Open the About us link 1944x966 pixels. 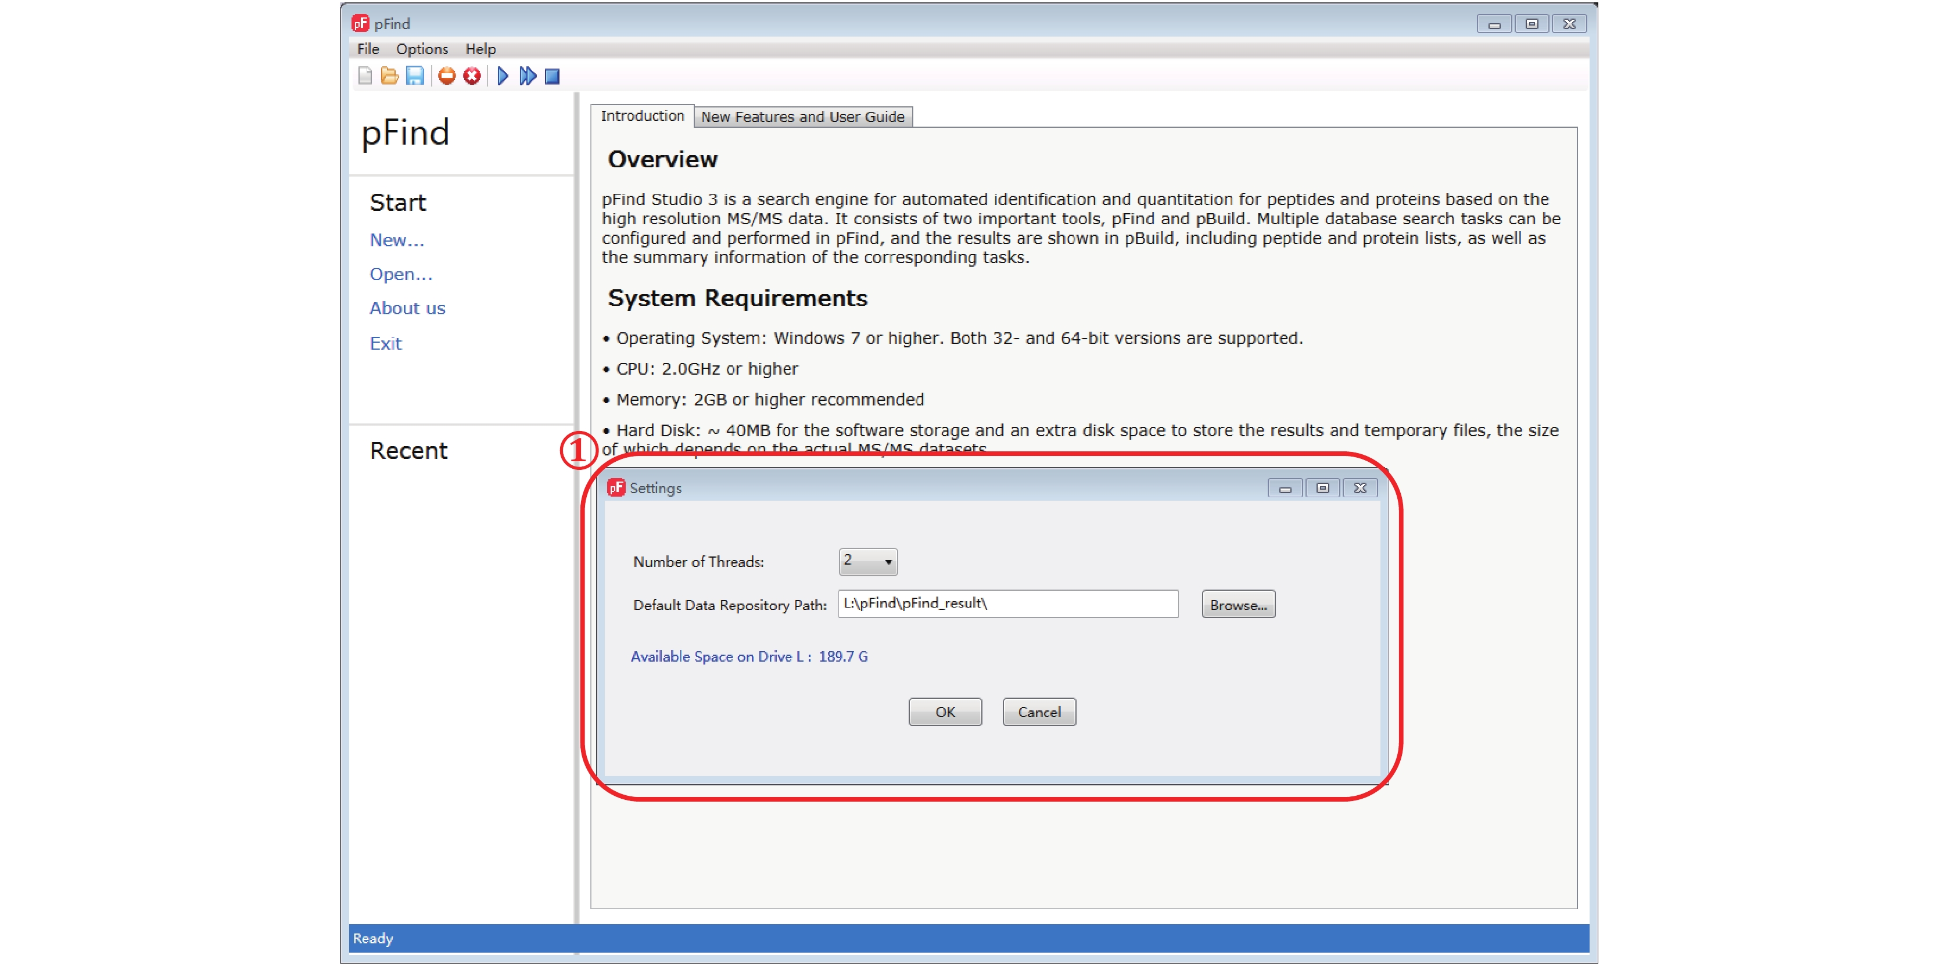[407, 308]
